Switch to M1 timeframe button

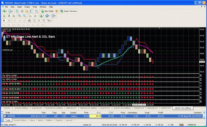(4, 25)
